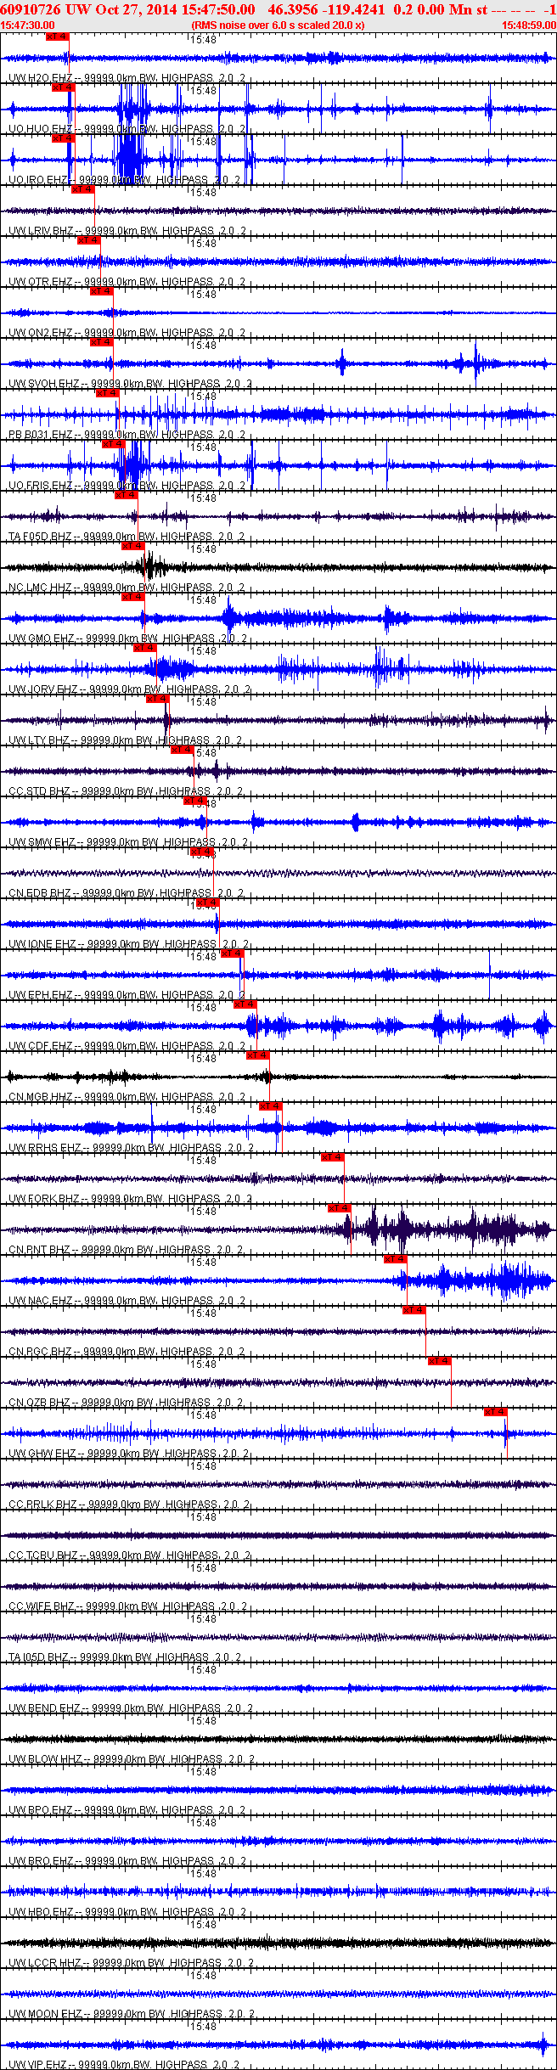557x2070 pixels.
Task: Click the red pick flag on the UW.H2O trace
Action: 57,37
